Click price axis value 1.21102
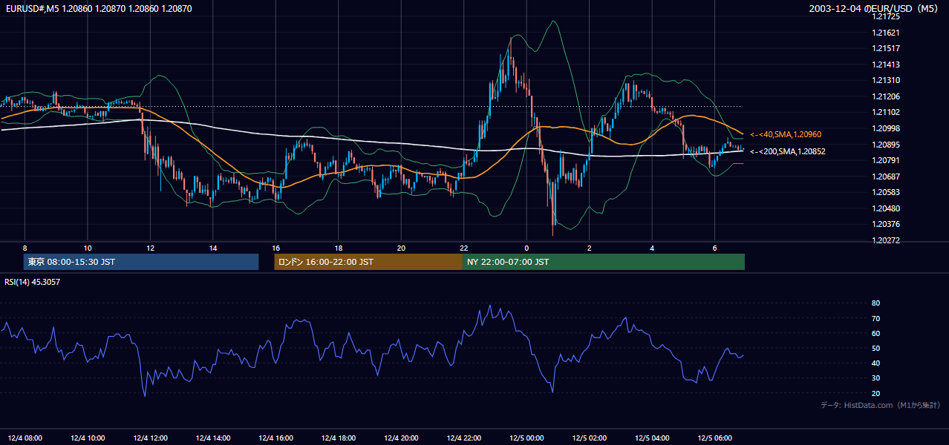Screen dimensions: 949x445 (887, 112)
